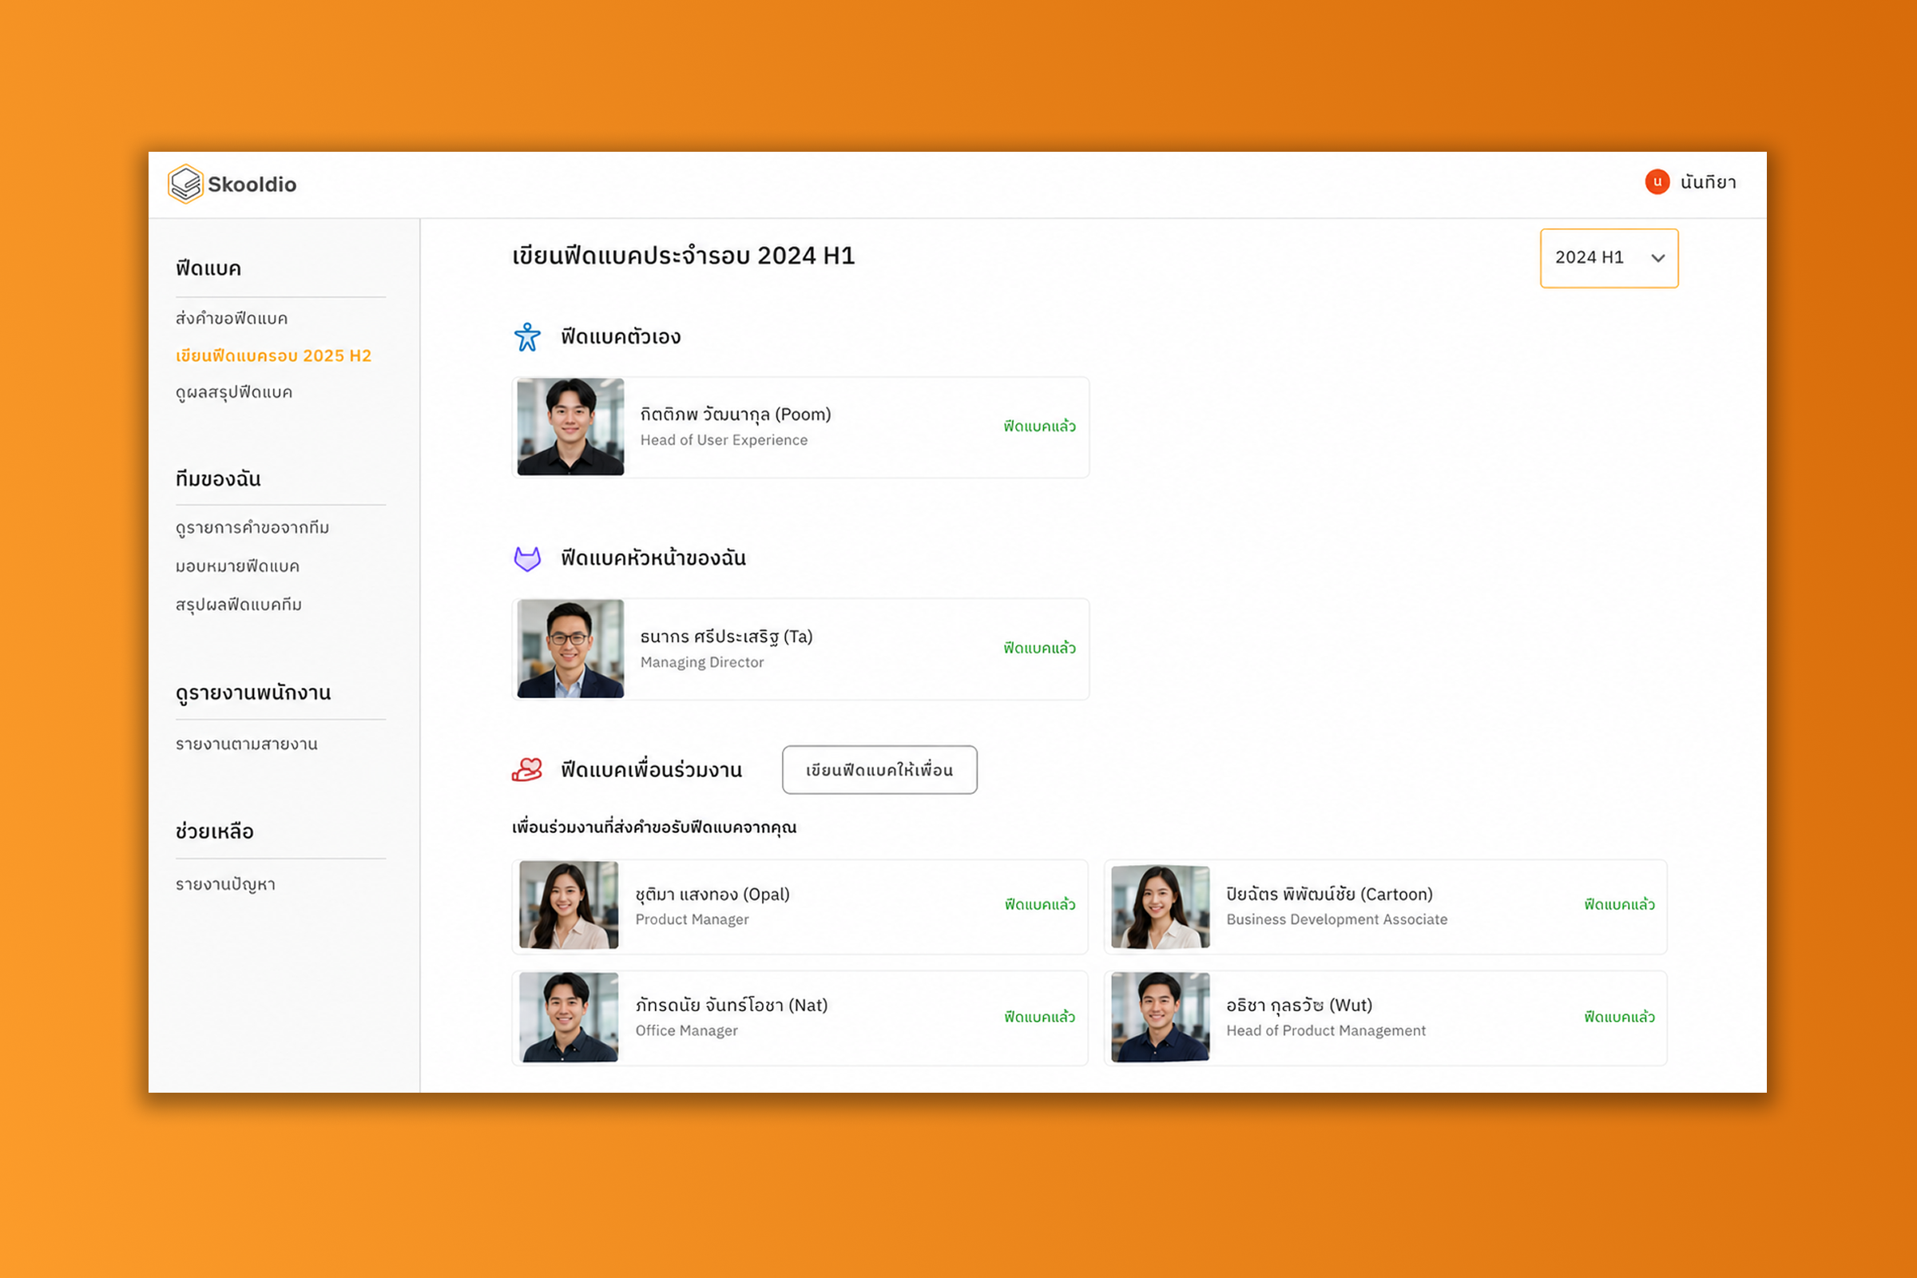The image size is (1917, 1278).
Task: Open the user avatar next to นันทิยา
Action: (1657, 182)
